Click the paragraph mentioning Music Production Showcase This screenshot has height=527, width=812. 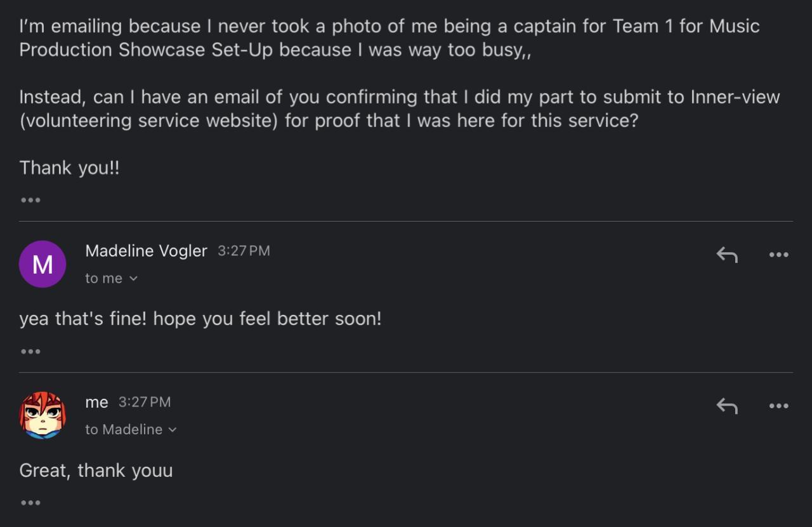389,38
